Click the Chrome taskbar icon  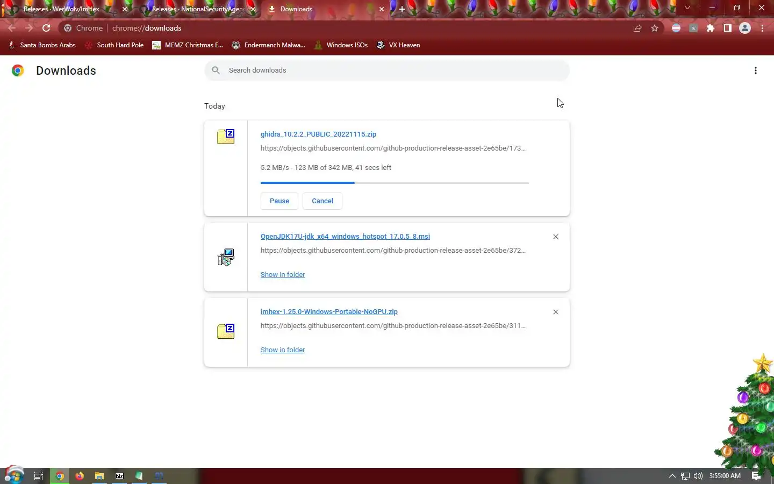60,476
